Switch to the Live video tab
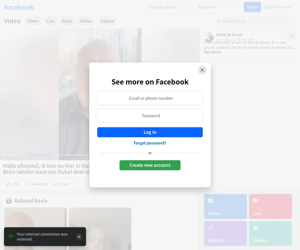This screenshot has width=300, height=250. 50,21
